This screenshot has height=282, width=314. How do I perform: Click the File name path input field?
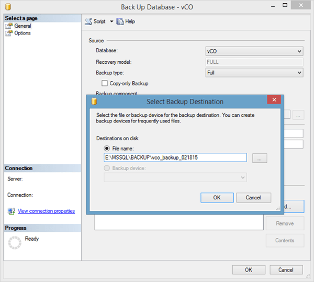click(x=175, y=157)
